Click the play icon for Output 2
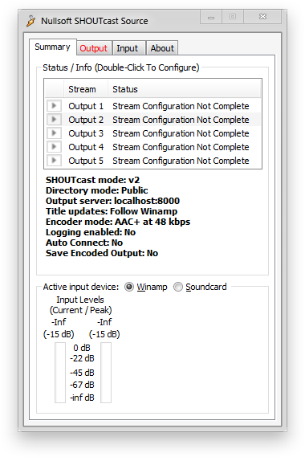The width and height of the screenshot is (305, 457). 54,119
